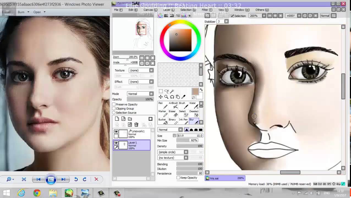Viewport: 351px width, 198px height.
Task: Open the Window menu
Action: pos(242,10)
